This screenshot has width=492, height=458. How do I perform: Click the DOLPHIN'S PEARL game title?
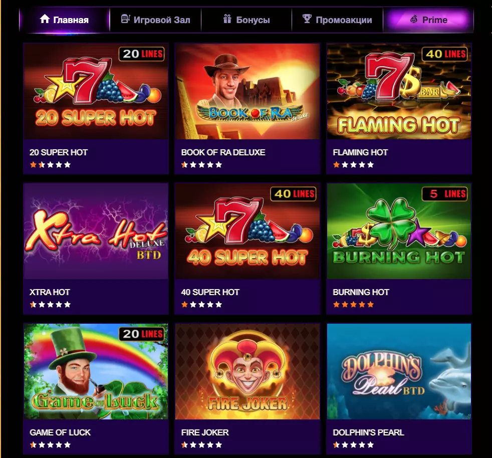point(369,432)
